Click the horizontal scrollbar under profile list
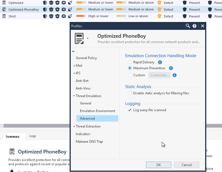The width and height of the screenshot is (222, 172). [x=36, y=126]
